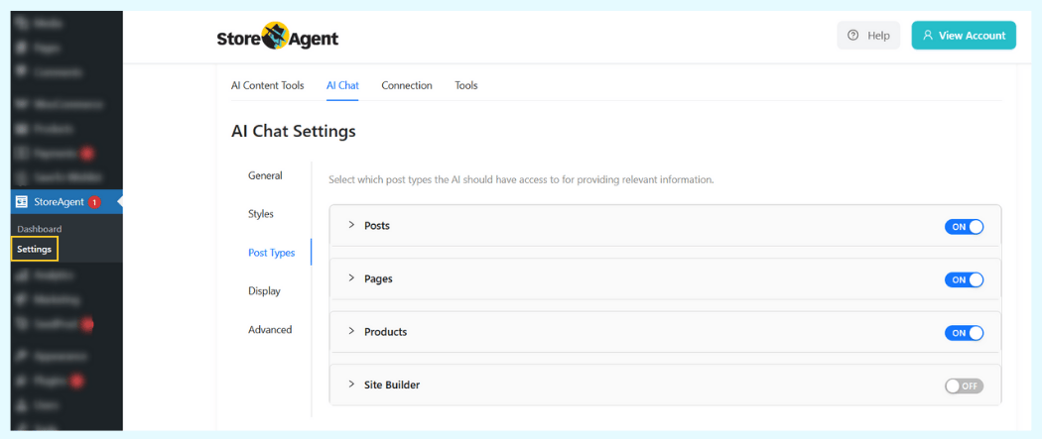
Task: Expand the Products row chevron
Action: tap(351, 331)
